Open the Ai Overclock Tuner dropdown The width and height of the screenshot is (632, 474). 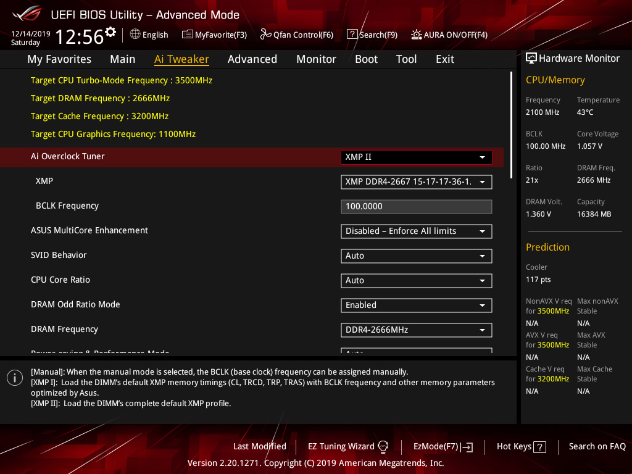click(x=417, y=157)
